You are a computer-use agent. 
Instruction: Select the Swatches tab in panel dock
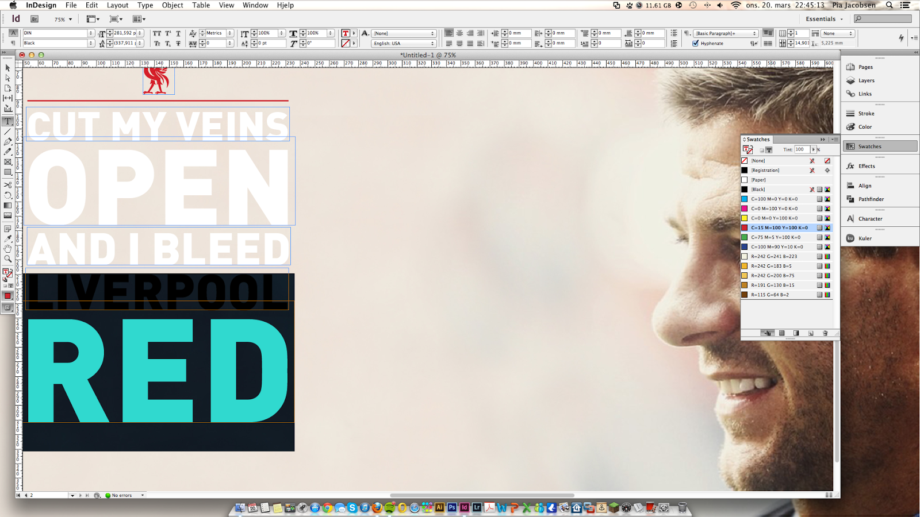[x=880, y=146]
